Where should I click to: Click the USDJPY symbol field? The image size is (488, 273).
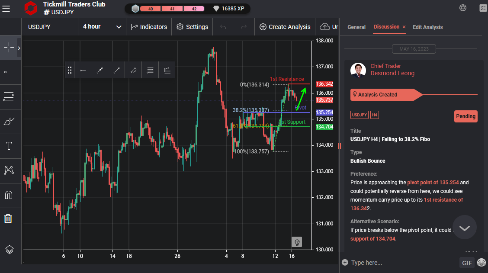coord(50,27)
